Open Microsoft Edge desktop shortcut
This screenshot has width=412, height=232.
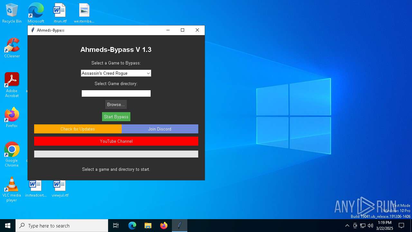36,13
